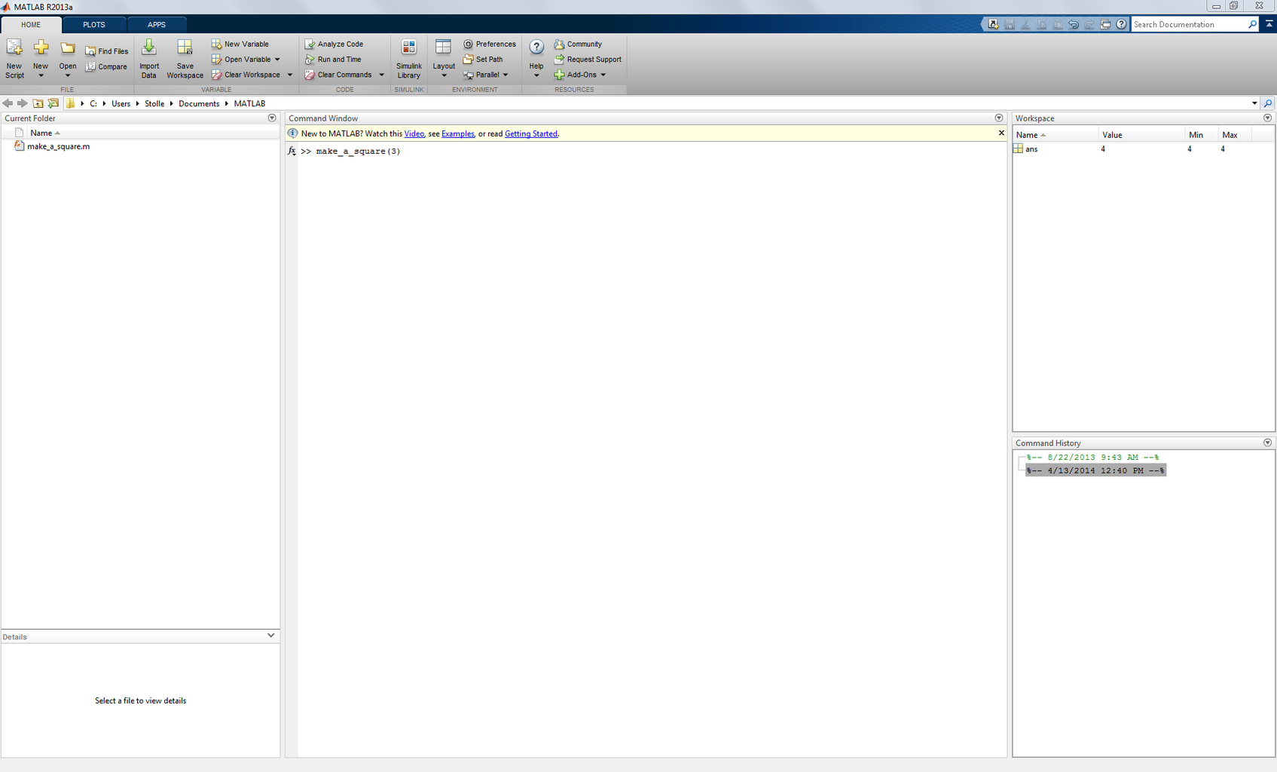Click the Browse for folder icon
This screenshot has width=1277, height=772.
coord(53,103)
